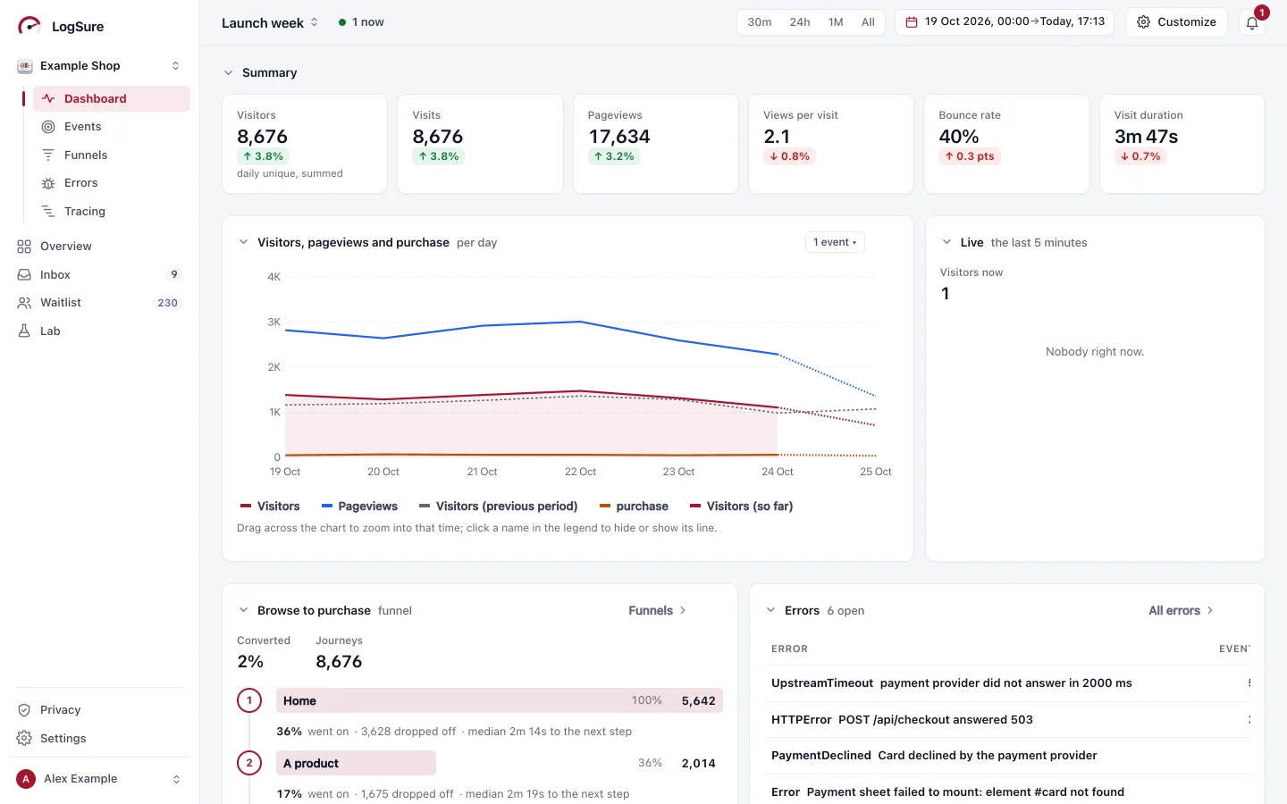Image resolution: width=1287 pixels, height=804 pixels.
Task: Open notifications bell icon
Action: [1252, 23]
